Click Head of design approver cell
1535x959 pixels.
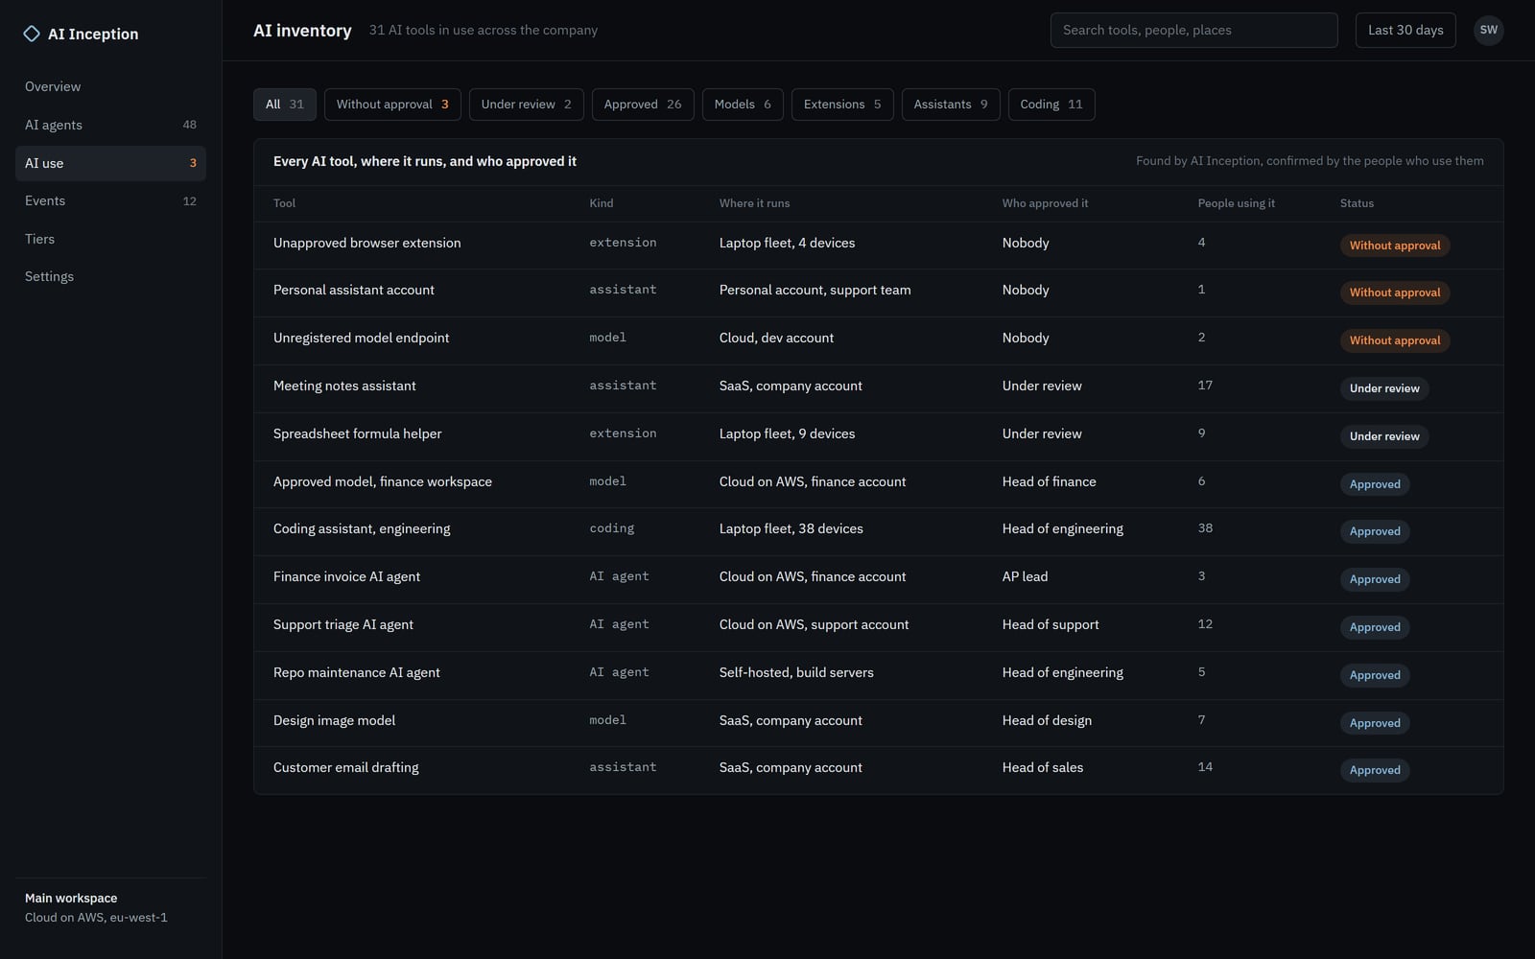point(1047,720)
